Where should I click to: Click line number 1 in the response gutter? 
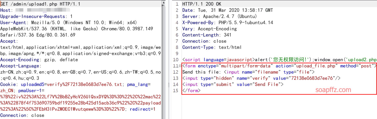[x=177, y=4]
